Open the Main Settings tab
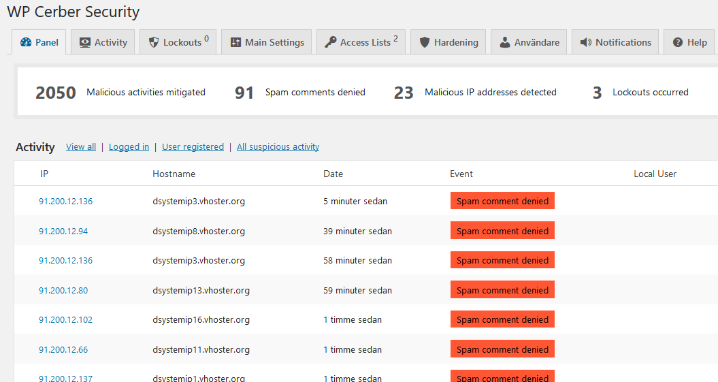This screenshot has width=718, height=382. point(274,42)
